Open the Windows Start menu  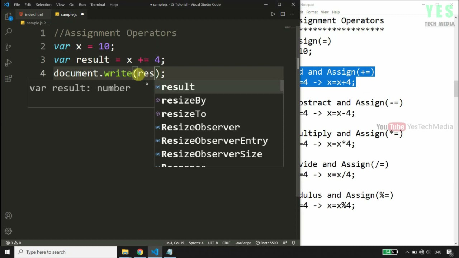click(7, 252)
